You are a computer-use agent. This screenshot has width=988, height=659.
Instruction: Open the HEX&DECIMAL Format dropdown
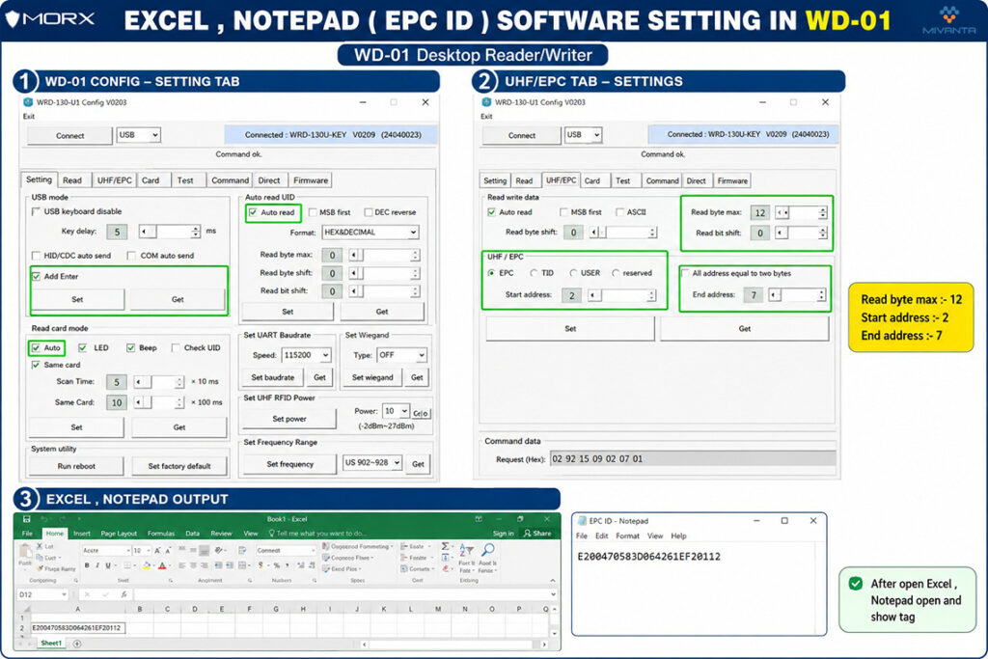[370, 232]
